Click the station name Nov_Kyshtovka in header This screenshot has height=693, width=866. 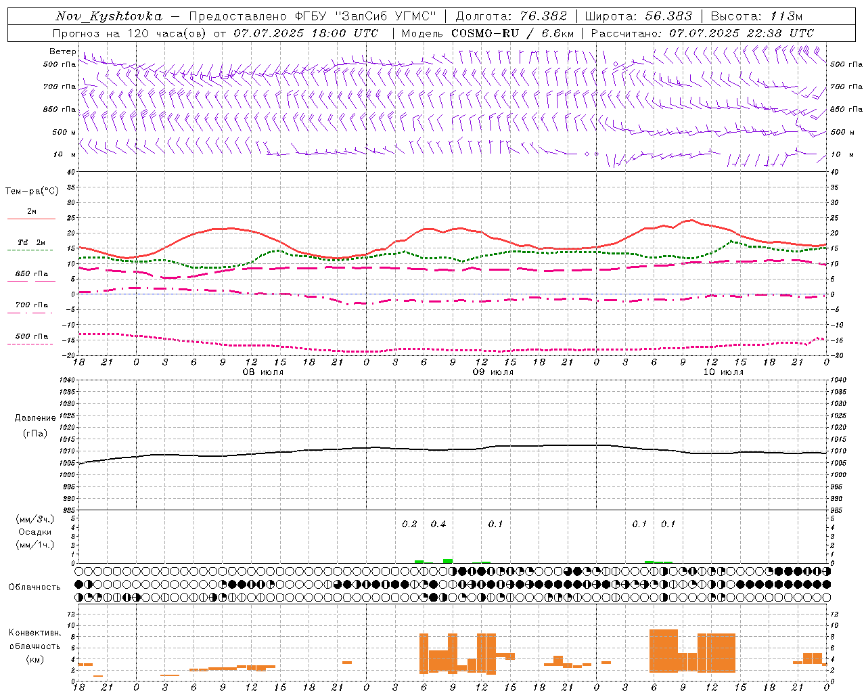click(x=109, y=16)
